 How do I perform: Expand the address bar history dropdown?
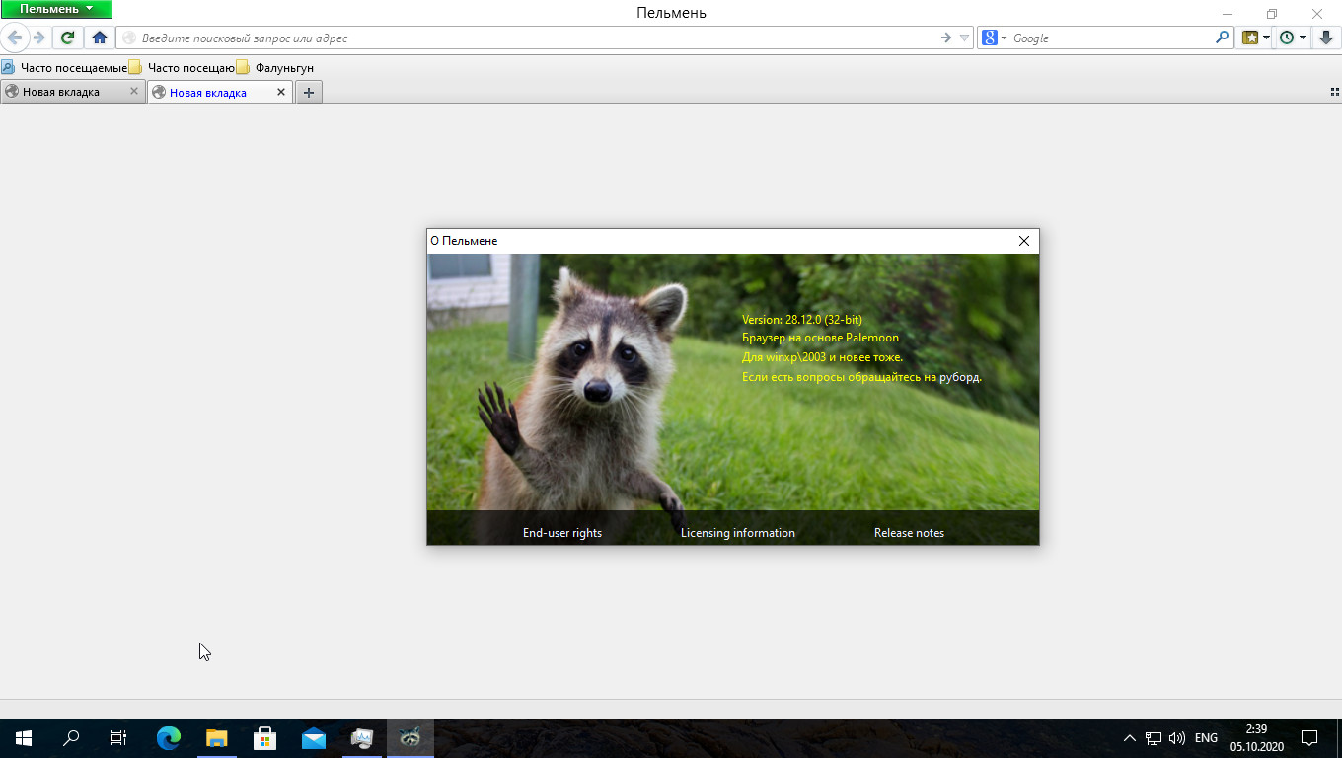[x=965, y=38]
